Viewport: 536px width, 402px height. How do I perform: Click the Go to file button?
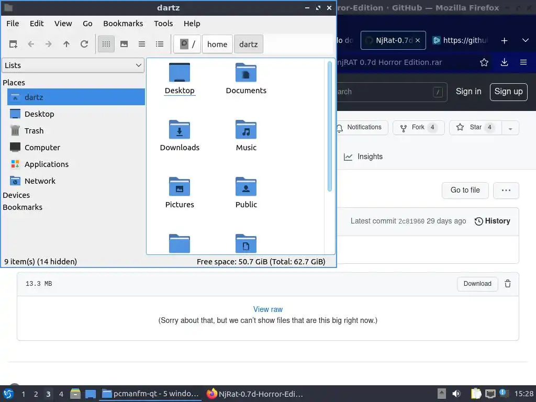click(465, 190)
